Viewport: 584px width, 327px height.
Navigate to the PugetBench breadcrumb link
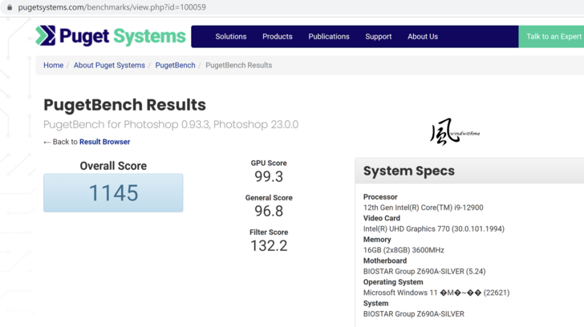175,66
